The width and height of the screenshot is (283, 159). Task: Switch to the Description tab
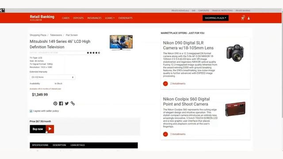point(59,145)
